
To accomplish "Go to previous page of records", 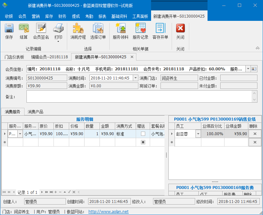I will tap(9, 192).
